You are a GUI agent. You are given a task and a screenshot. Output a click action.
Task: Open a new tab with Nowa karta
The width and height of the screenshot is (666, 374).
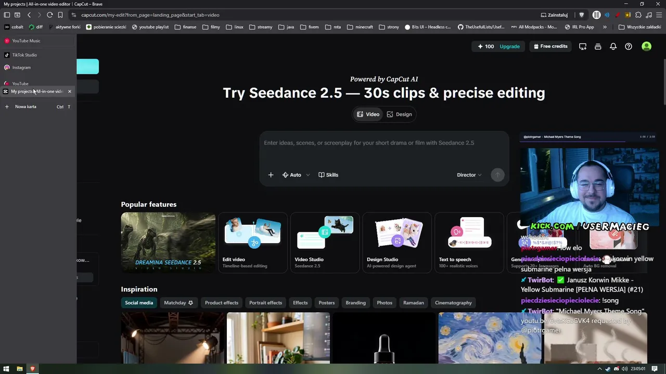38,107
